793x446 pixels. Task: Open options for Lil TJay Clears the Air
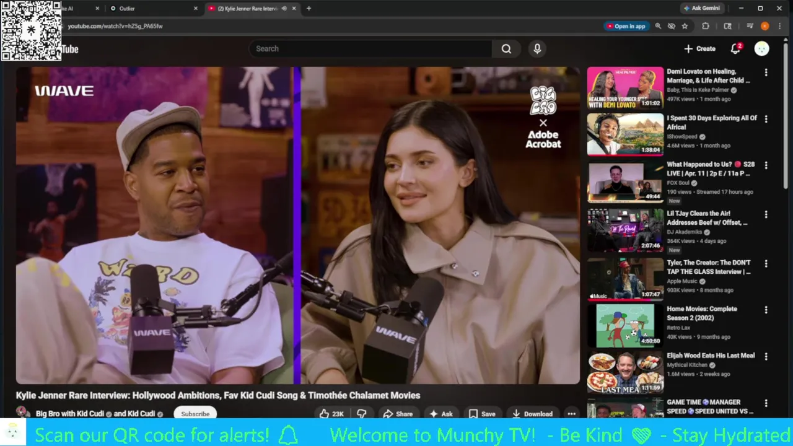click(766, 214)
